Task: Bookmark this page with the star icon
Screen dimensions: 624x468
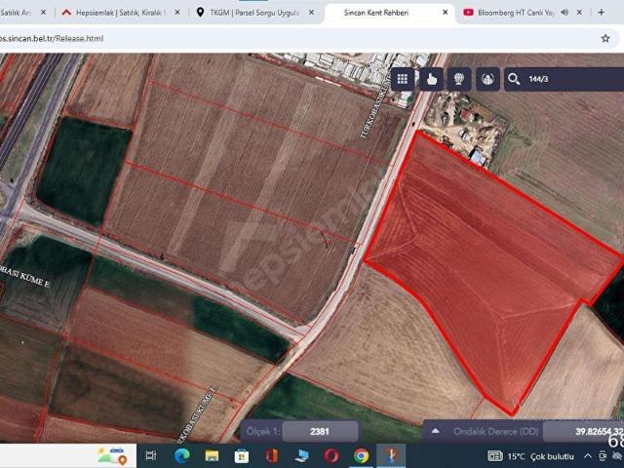Action: click(x=605, y=38)
